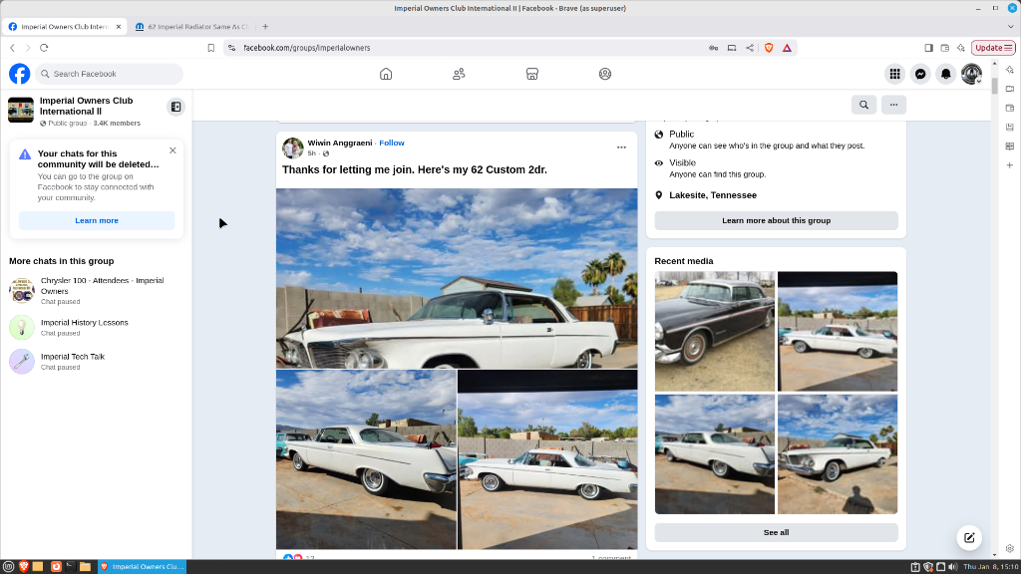This screenshot has width=1021, height=574.
Task: Dismiss the chats deletion notice
Action: [172, 149]
